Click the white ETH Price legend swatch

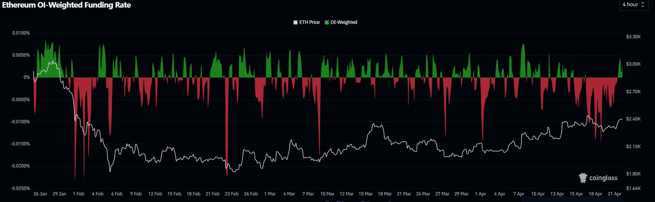[x=295, y=22]
